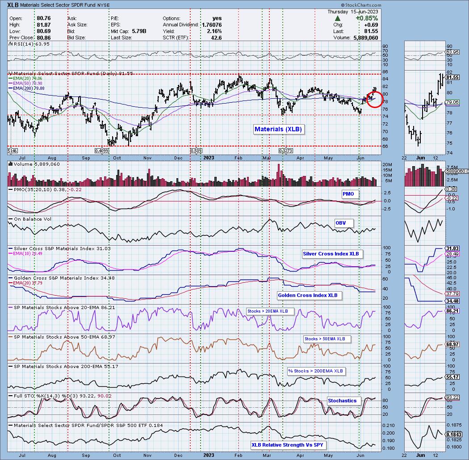
Task: Click the '0.3273' marker on price panel
Action: tap(286, 151)
